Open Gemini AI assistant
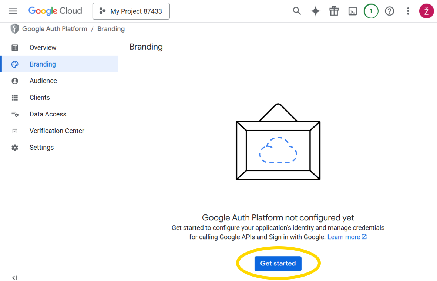Image resolution: width=437 pixels, height=281 pixels. pos(315,11)
